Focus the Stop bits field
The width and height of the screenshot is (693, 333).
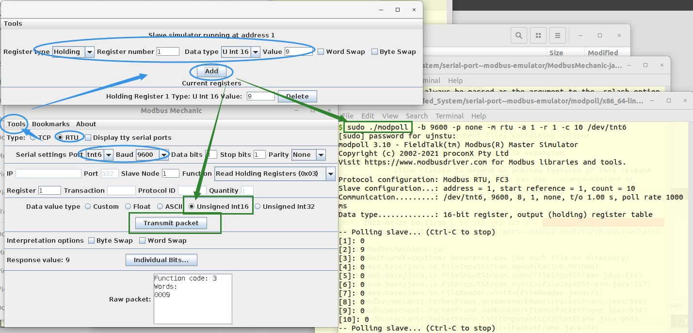(x=259, y=154)
